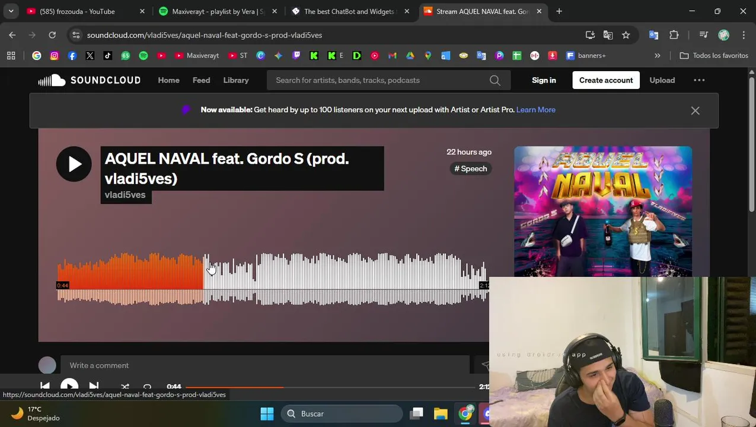This screenshot has height=427, width=756.
Task: Open the Upload page
Action: point(662,80)
